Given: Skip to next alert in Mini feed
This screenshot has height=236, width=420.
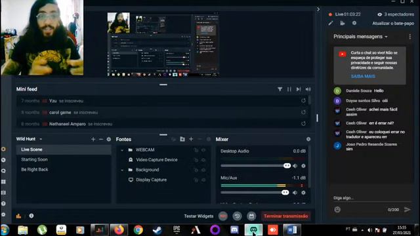Looking at the screenshot, I should (299, 89).
